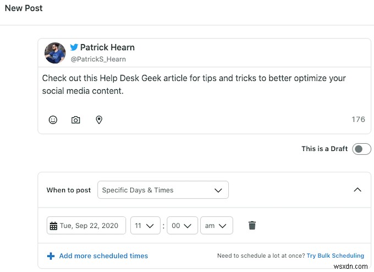Click the calendar icon in date field
This screenshot has height=272, width=374.
[53, 226]
